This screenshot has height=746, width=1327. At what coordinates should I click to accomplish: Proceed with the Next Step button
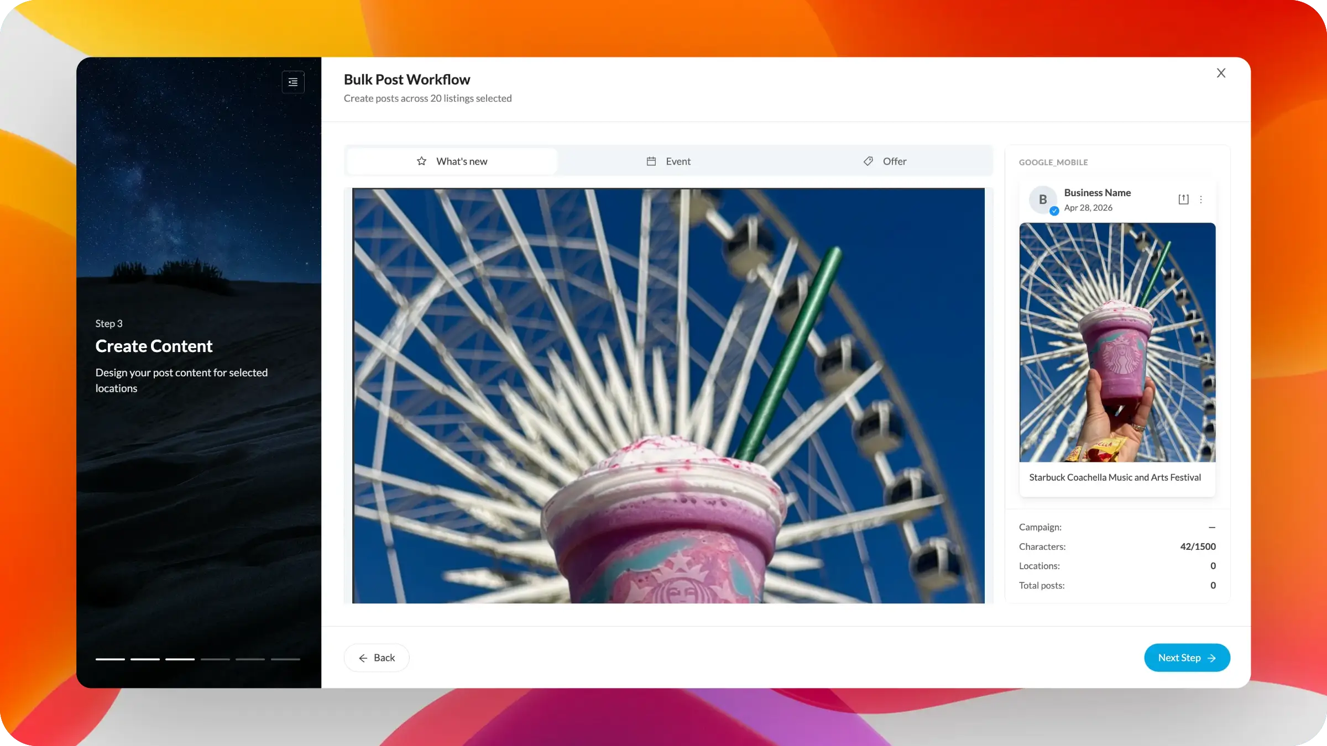click(x=1187, y=658)
